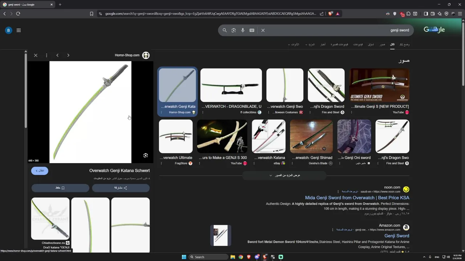Open Windows Start menu
The height and width of the screenshot is (261, 465).
184,257
